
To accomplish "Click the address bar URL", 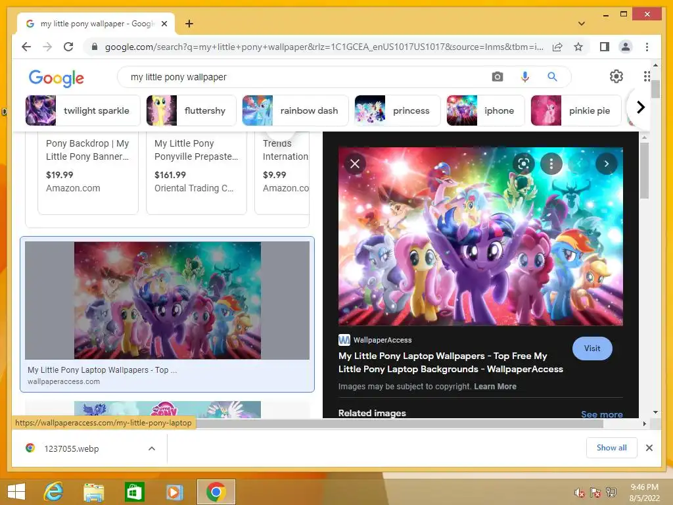I will [324, 47].
